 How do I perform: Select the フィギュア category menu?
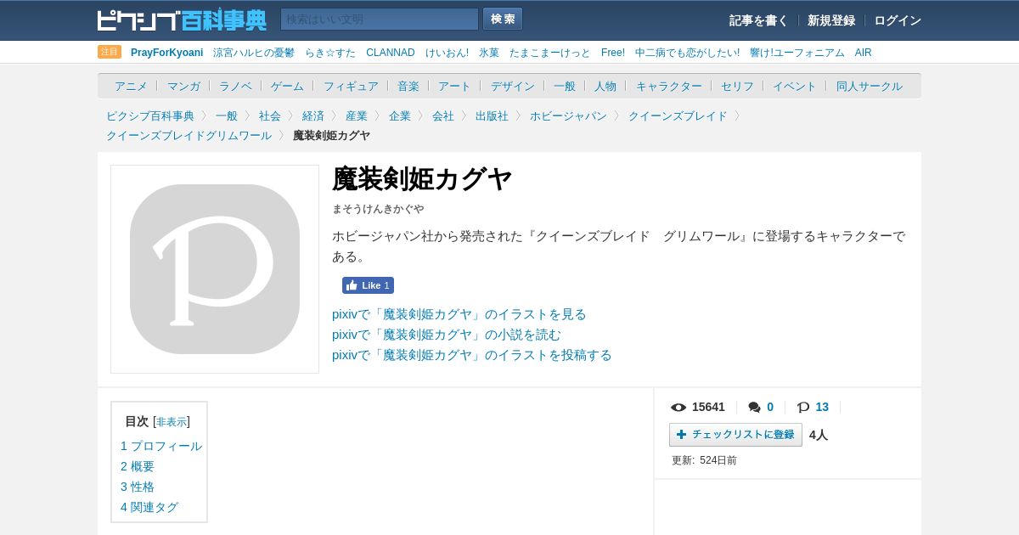[351, 86]
